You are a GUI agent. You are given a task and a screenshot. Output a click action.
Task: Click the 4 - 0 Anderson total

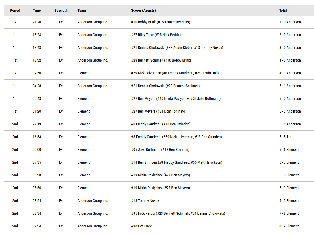coord(290,60)
